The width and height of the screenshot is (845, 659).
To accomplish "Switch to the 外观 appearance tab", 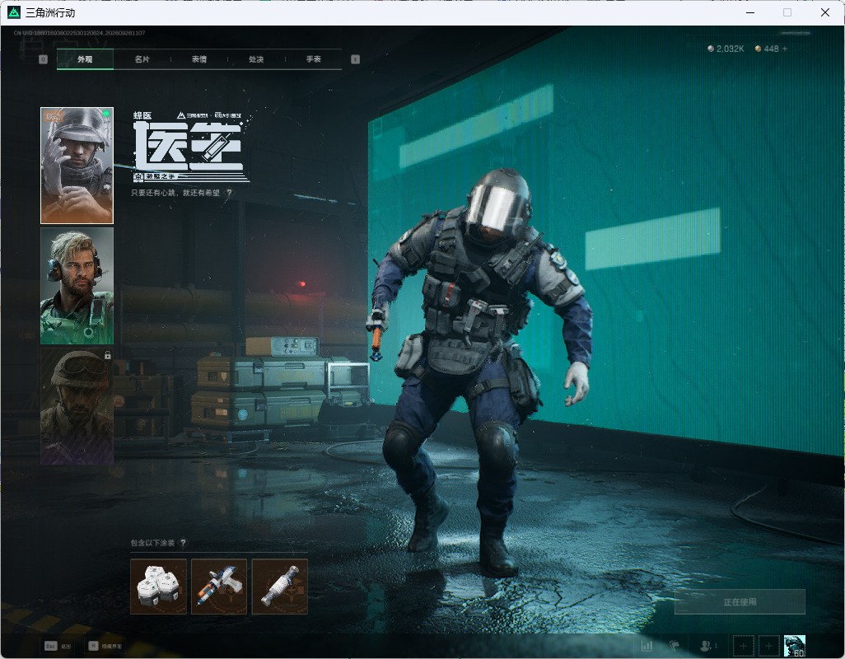I will click(85, 59).
